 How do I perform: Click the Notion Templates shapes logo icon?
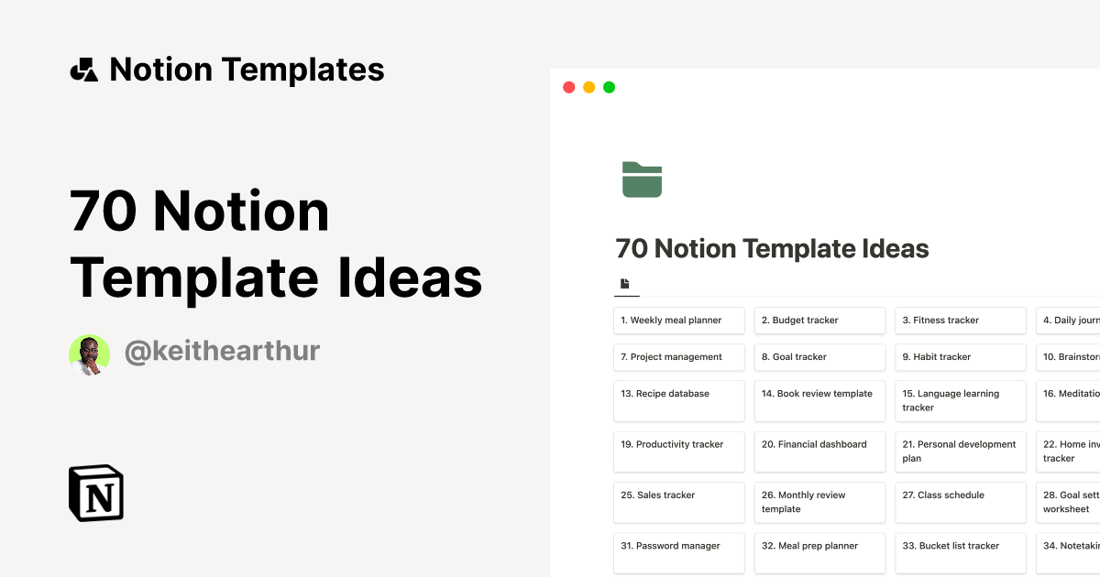click(83, 70)
